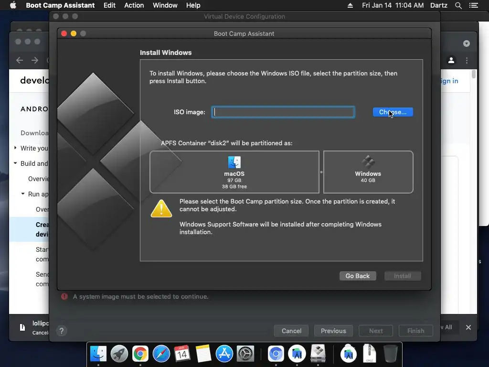Screen dimensions: 489x367
Task: Open Notification Center list icon
Action: pos(473,5)
